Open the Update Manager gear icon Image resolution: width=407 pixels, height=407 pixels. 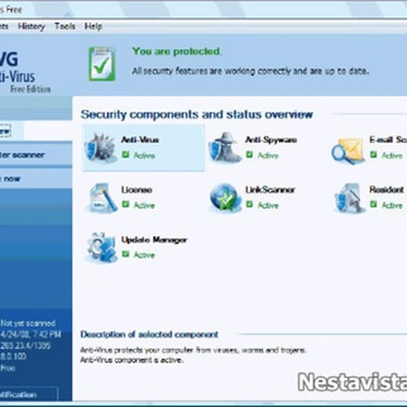(x=101, y=247)
